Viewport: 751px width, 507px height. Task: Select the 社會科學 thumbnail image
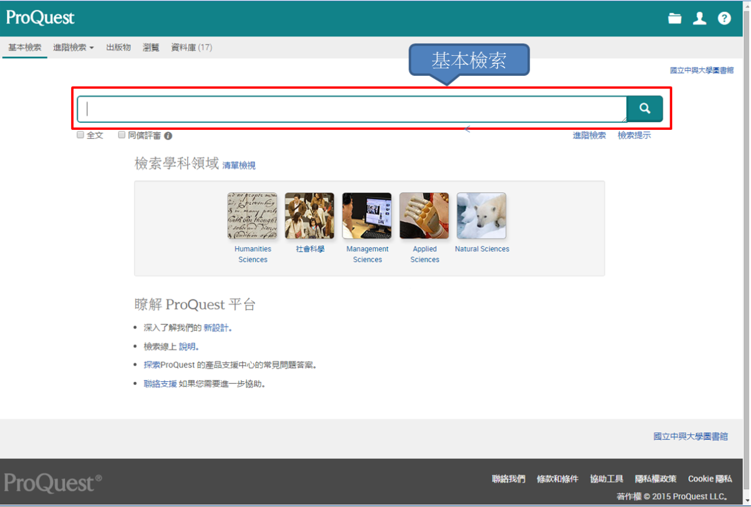(x=309, y=216)
